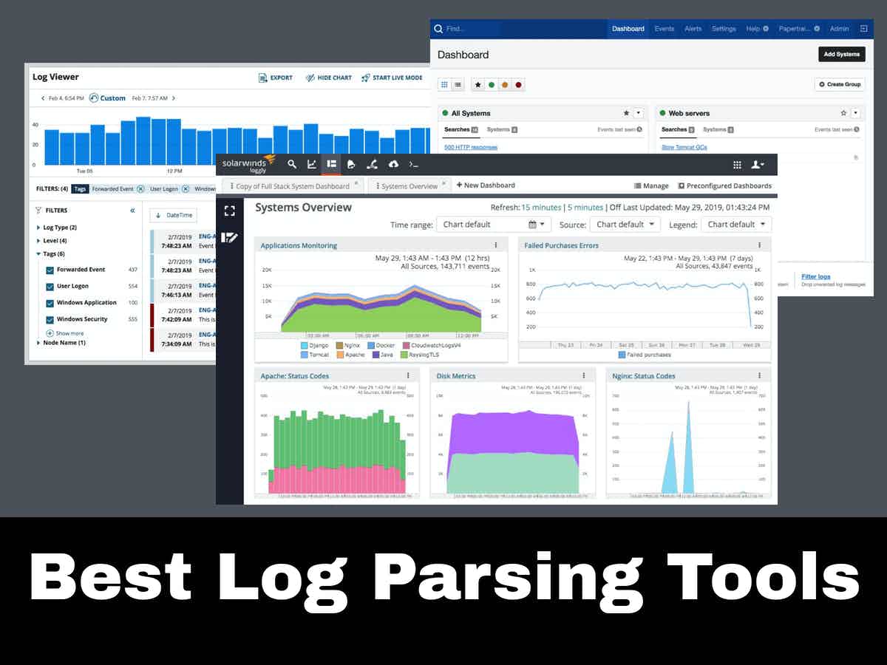The height and width of the screenshot is (665, 887).
Task: Toggle the star favorite filter in Papertrail
Action: click(478, 84)
